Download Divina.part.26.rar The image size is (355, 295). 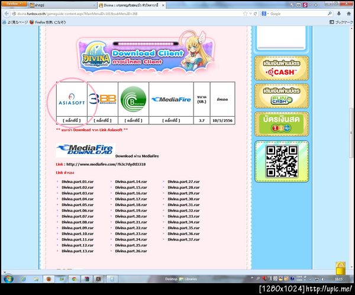[x=131, y=251]
